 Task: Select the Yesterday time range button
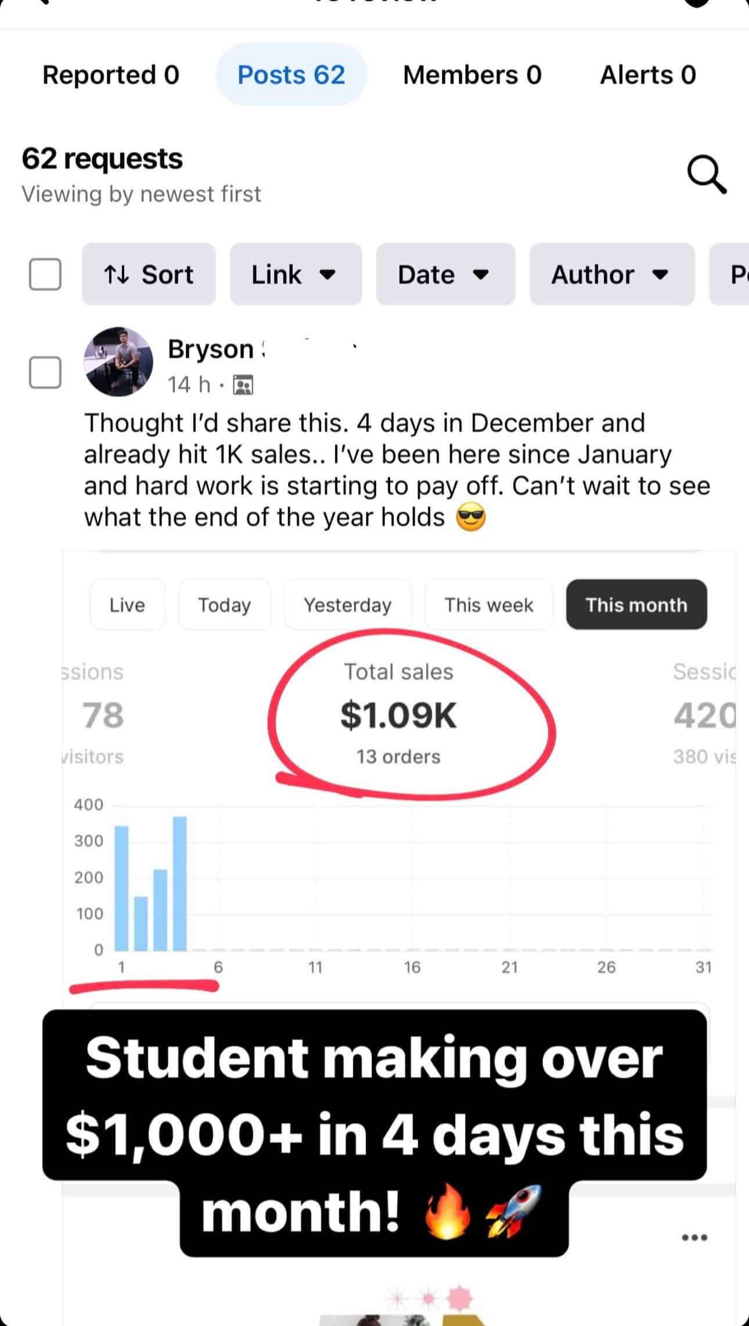(348, 605)
